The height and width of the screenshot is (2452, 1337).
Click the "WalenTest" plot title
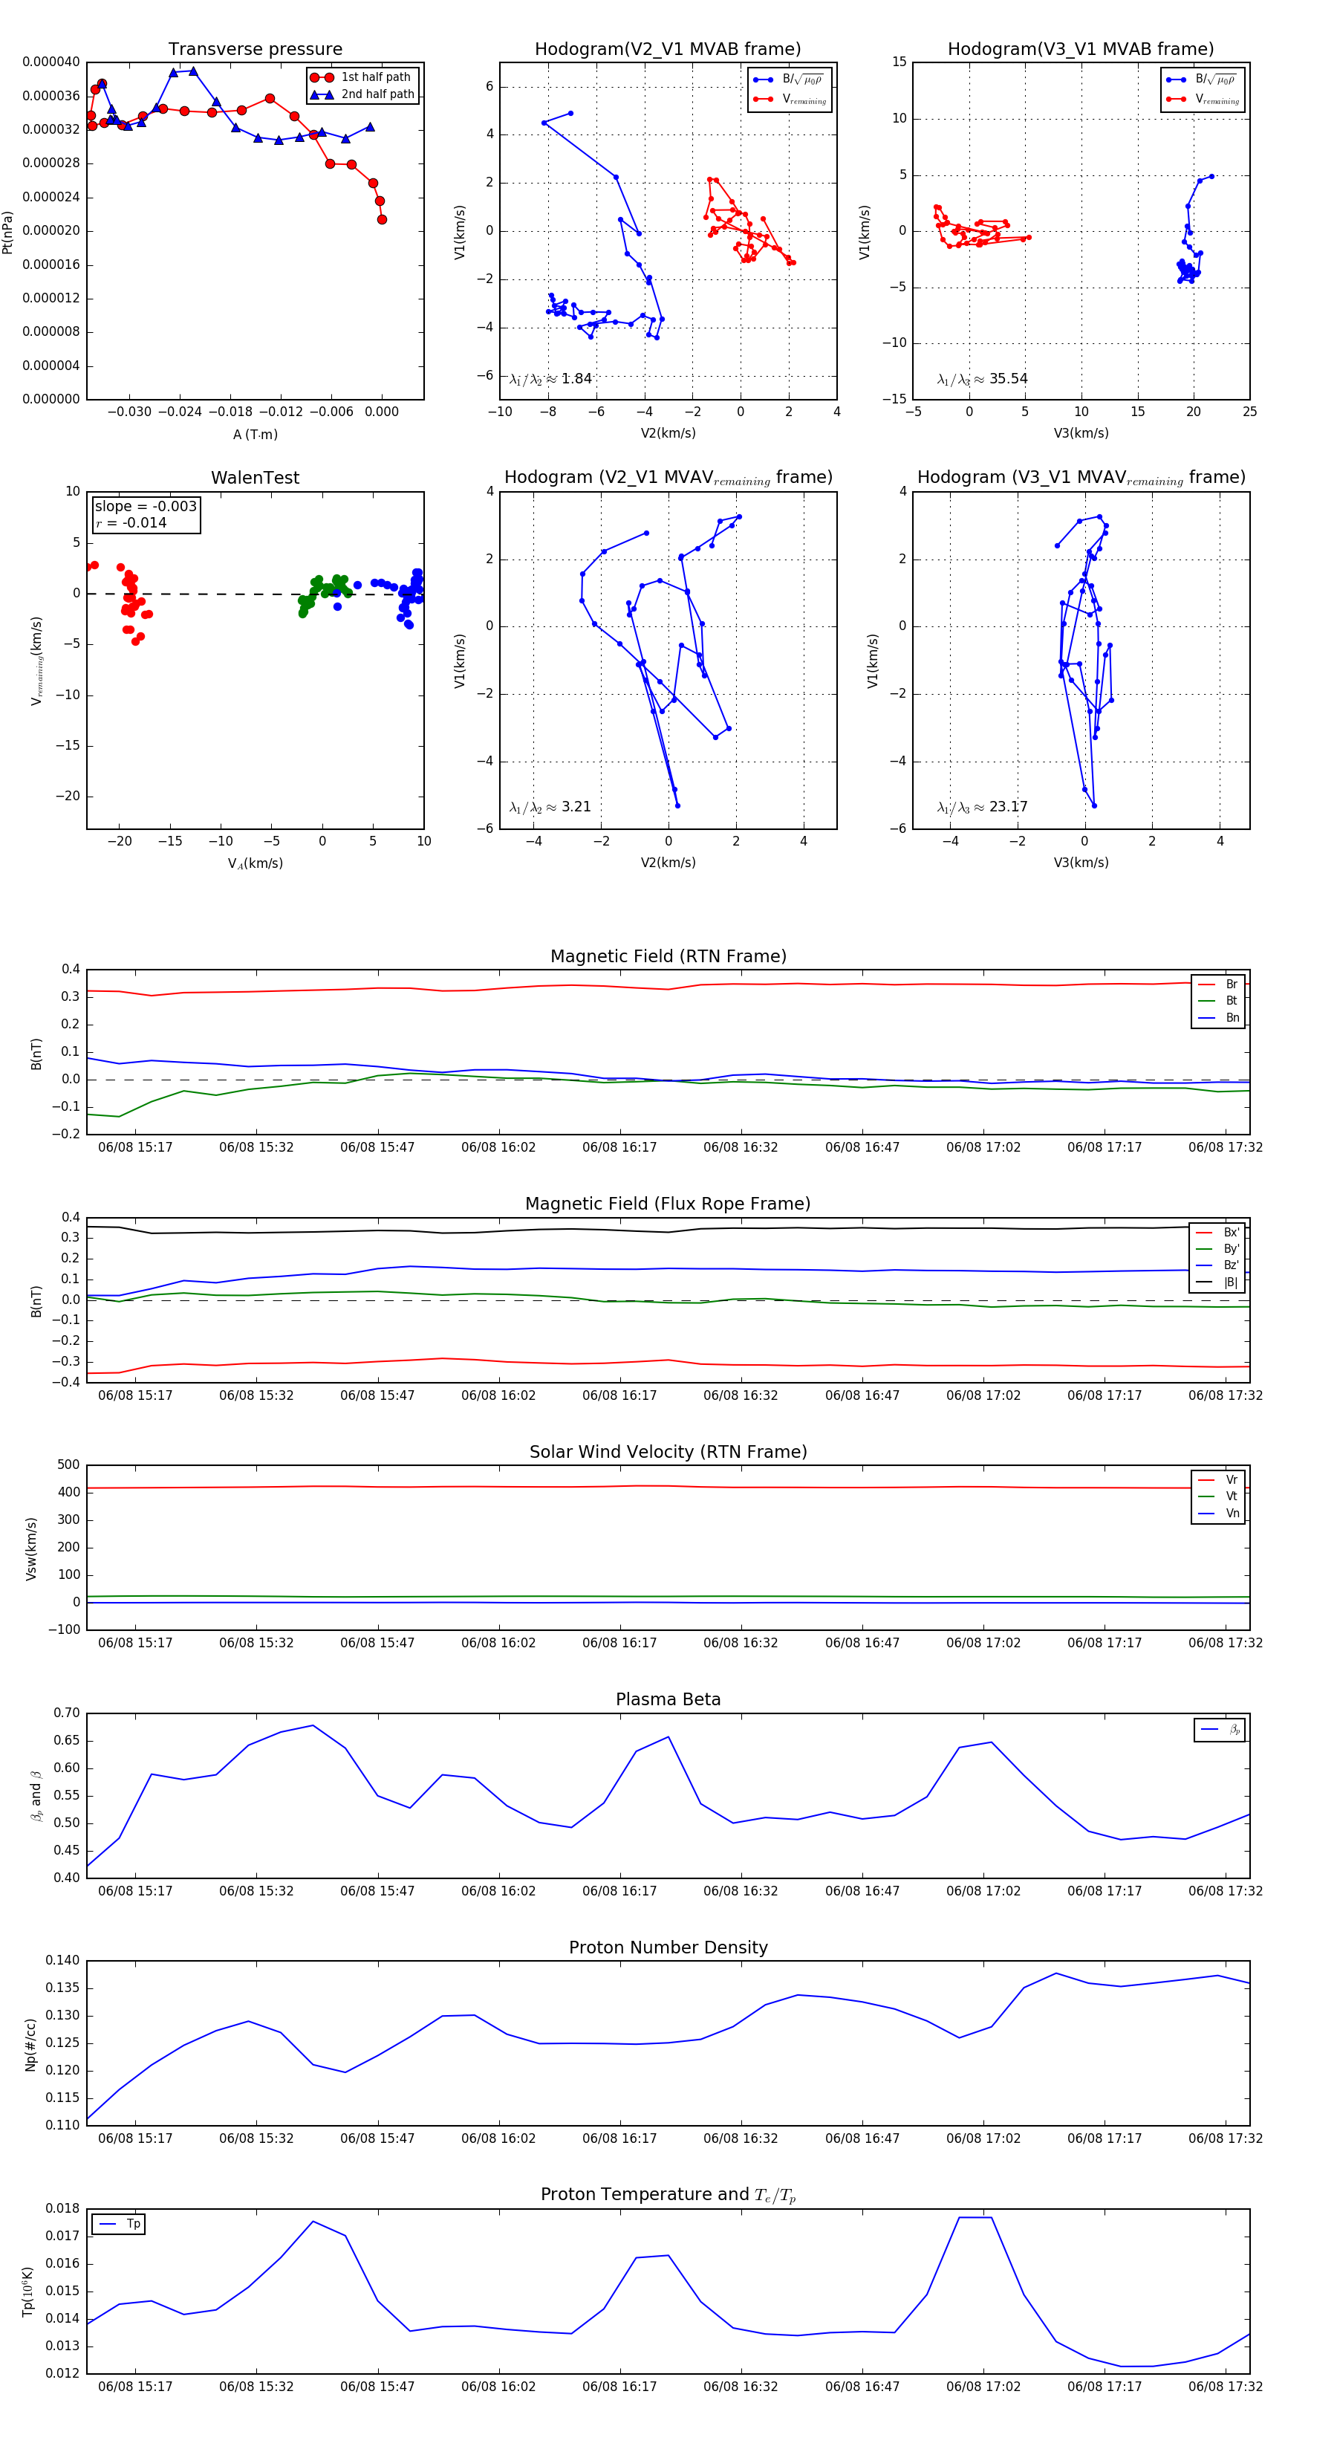[x=255, y=478]
